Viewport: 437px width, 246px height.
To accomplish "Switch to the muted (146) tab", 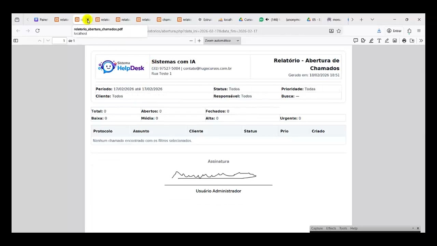I will tap(269, 19).
